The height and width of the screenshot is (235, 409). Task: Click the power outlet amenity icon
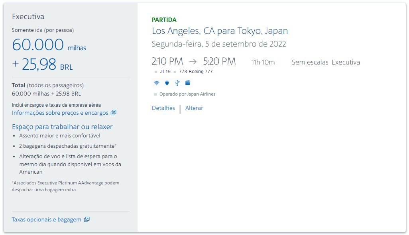(167, 83)
